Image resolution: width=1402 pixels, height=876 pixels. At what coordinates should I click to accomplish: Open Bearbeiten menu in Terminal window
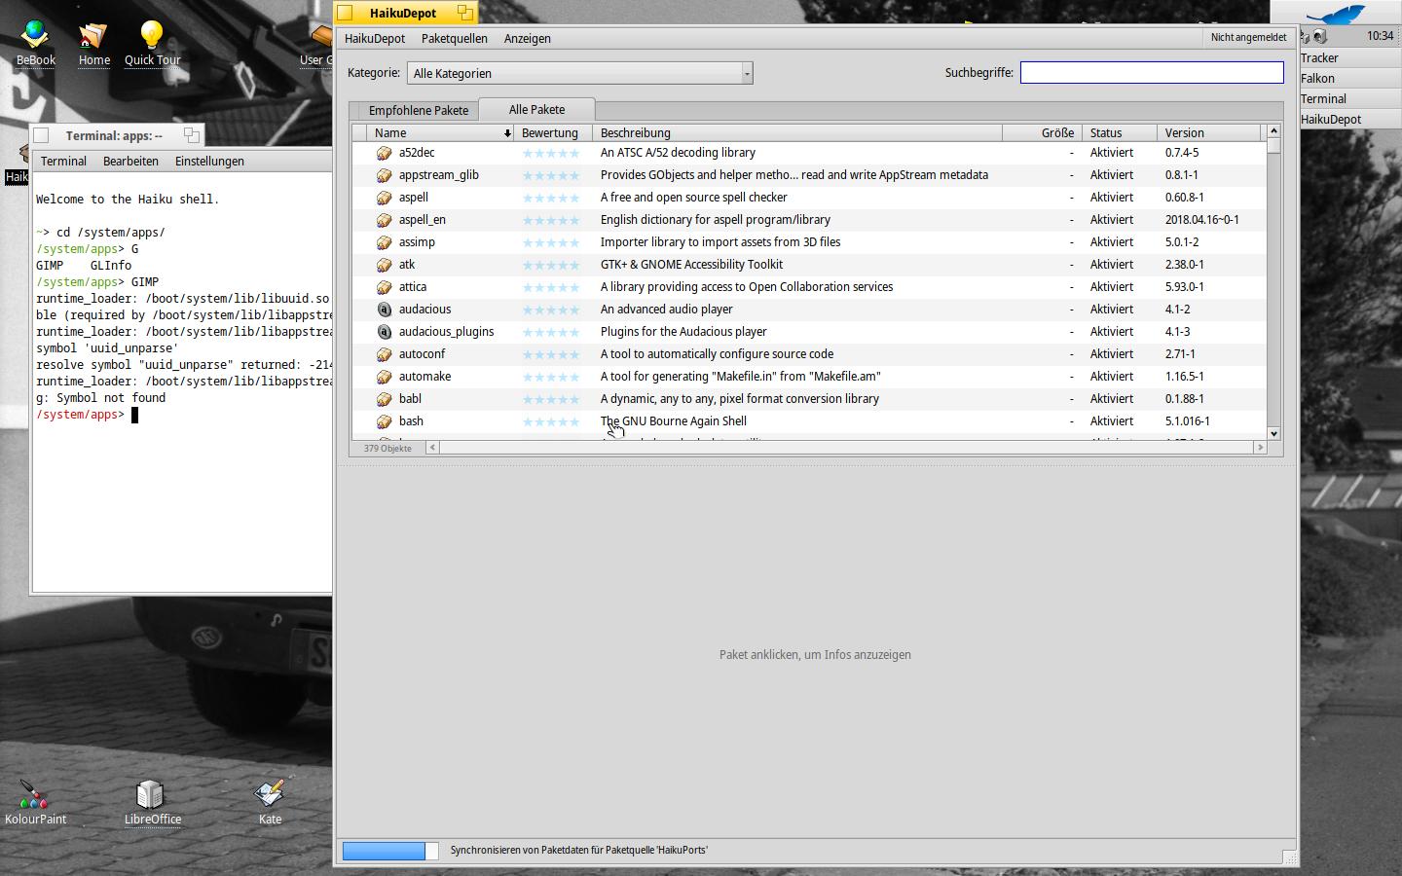point(130,161)
